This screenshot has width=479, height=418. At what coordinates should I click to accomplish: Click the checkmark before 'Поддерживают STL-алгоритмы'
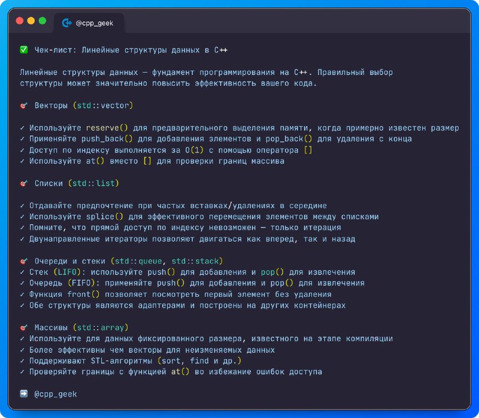[22, 361]
